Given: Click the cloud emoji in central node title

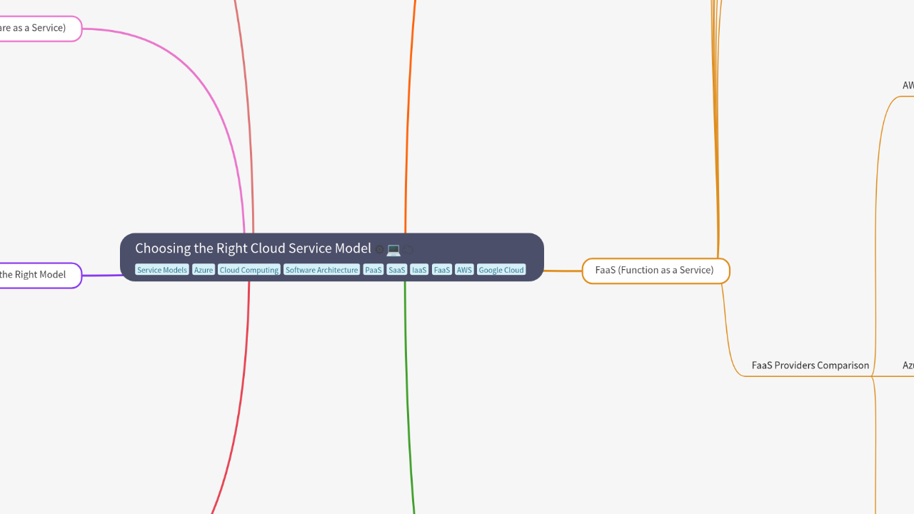Looking at the screenshot, I should point(408,249).
